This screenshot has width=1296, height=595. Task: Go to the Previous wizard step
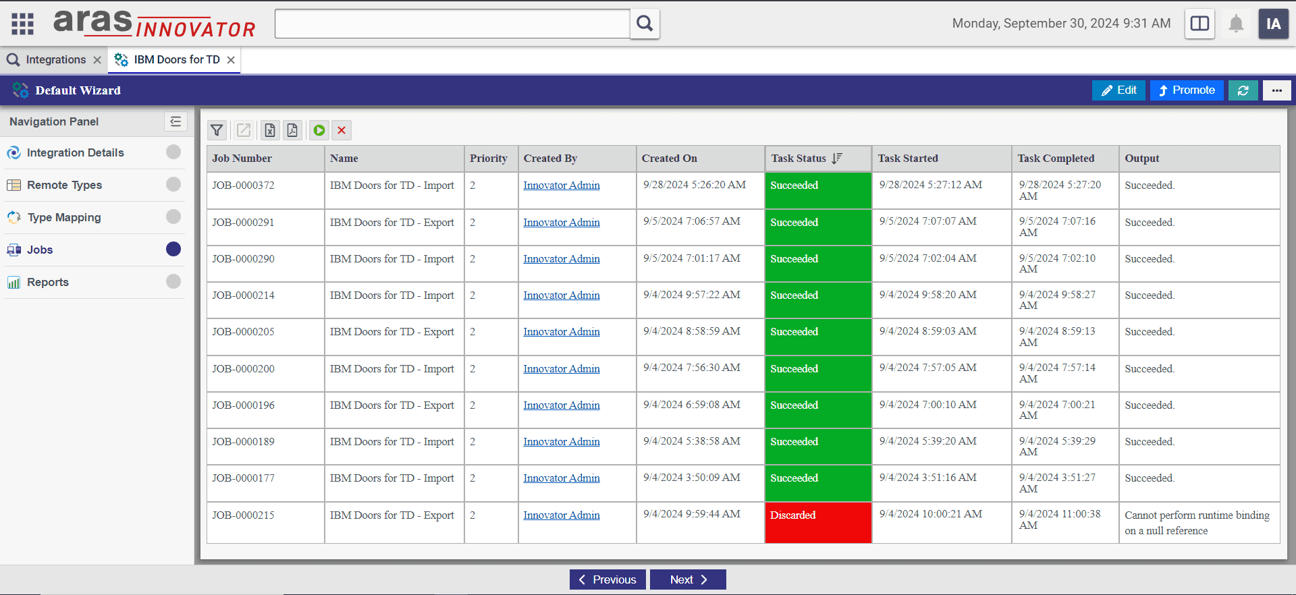pos(607,579)
